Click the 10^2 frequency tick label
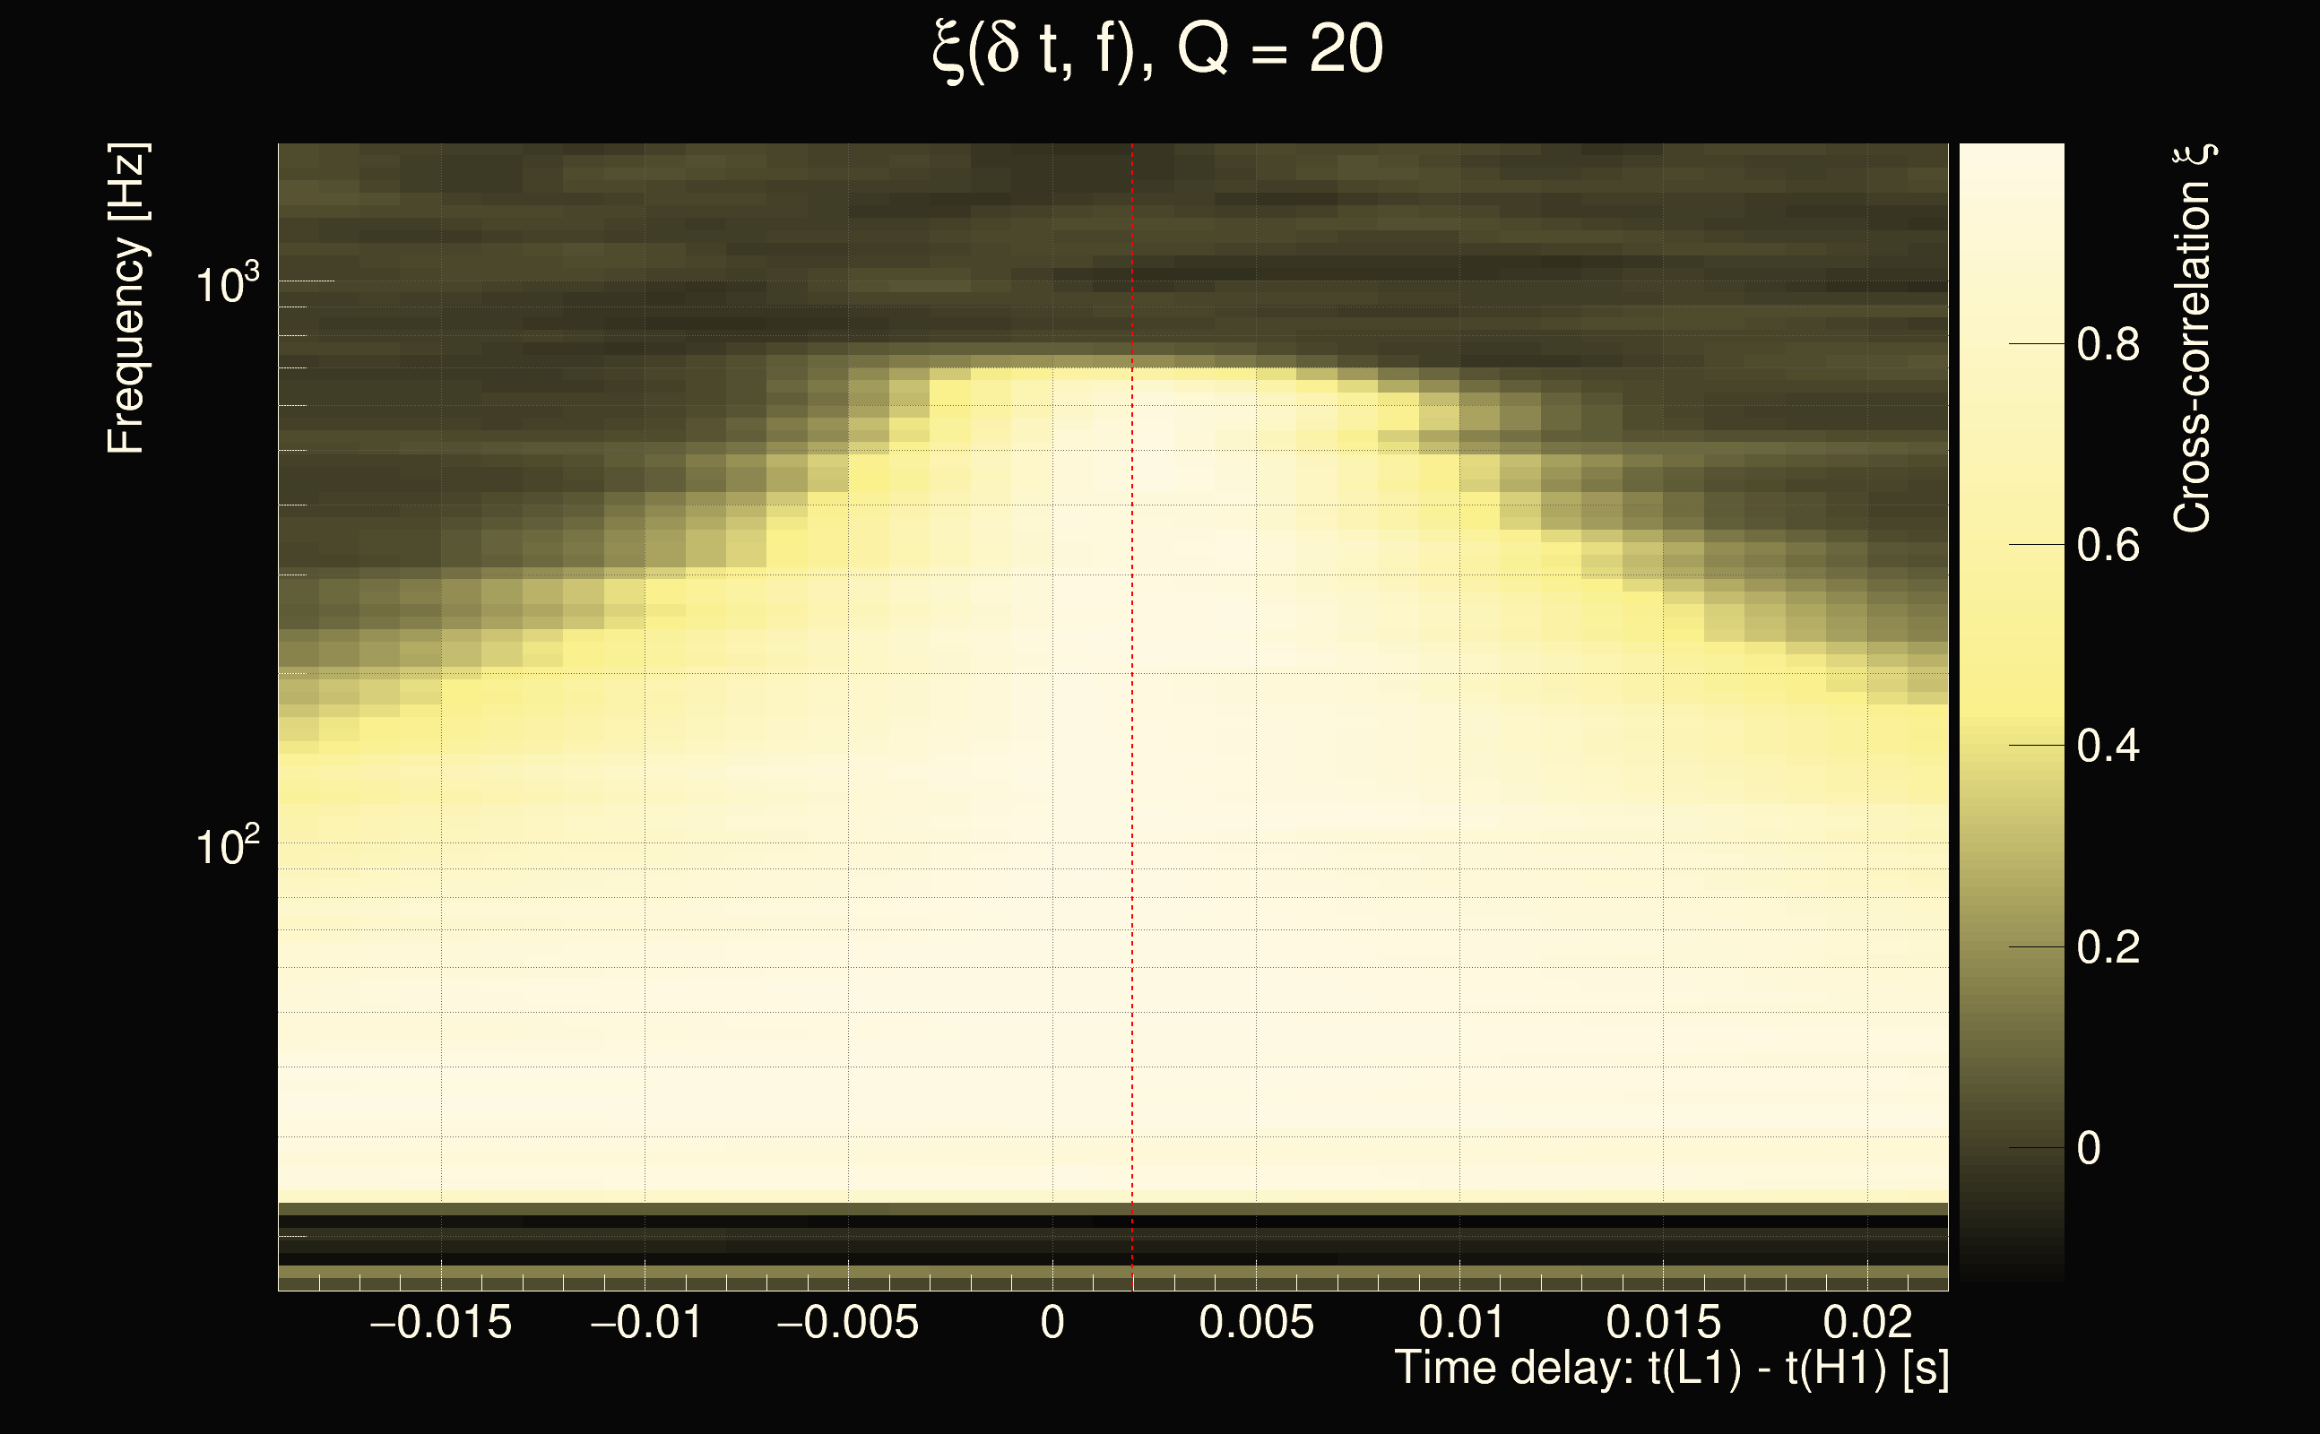The height and width of the screenshot is (1434, 2320). (226, 844)
